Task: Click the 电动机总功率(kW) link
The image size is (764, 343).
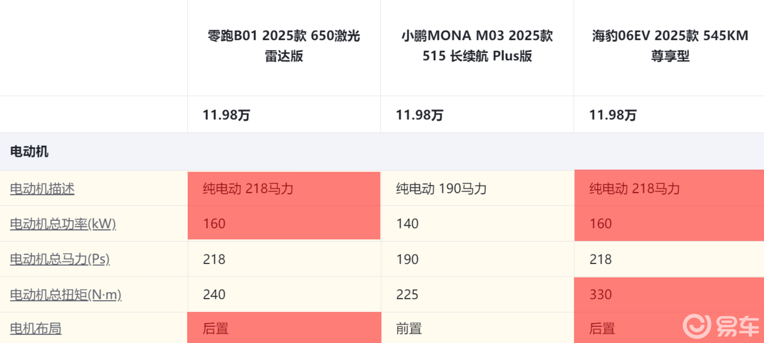Action: [x=63, y=224]
